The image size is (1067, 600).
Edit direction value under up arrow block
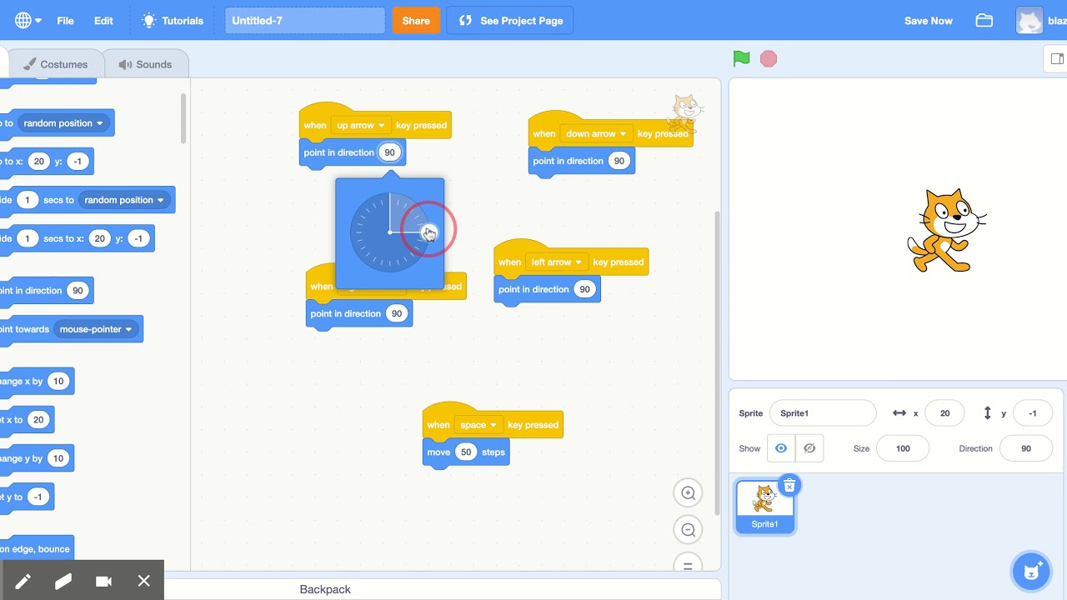click(389, 152)
